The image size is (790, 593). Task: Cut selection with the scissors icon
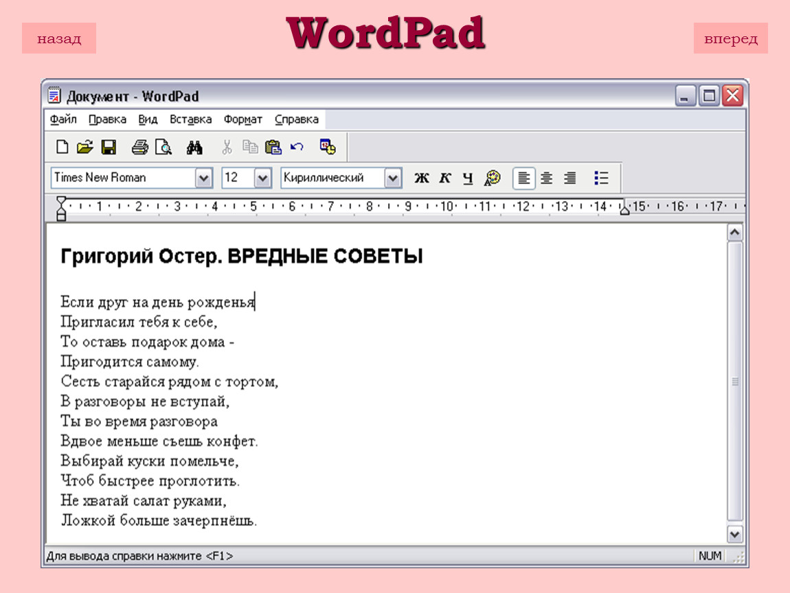click(227, 147)
